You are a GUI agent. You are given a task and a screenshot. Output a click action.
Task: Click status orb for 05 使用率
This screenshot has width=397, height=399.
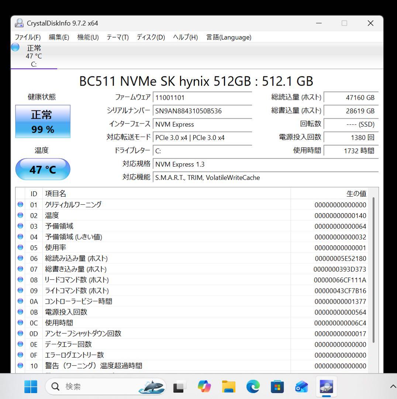(20, 247)
